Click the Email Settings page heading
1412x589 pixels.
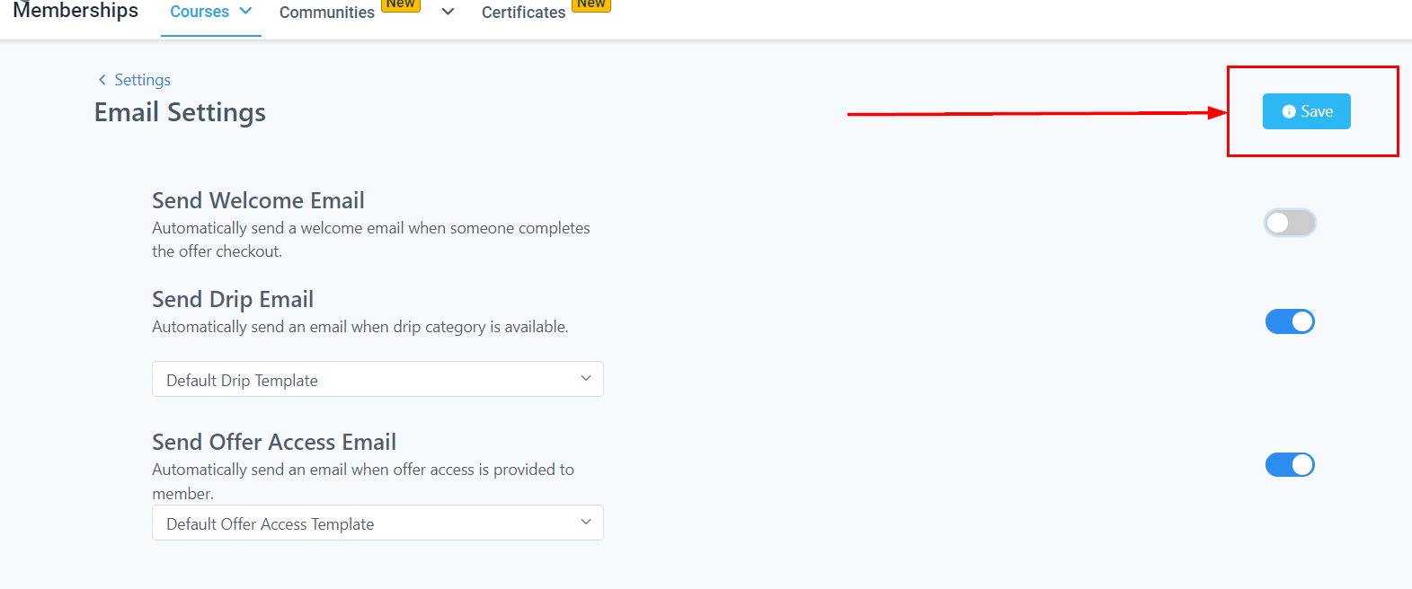click(180, 112)
